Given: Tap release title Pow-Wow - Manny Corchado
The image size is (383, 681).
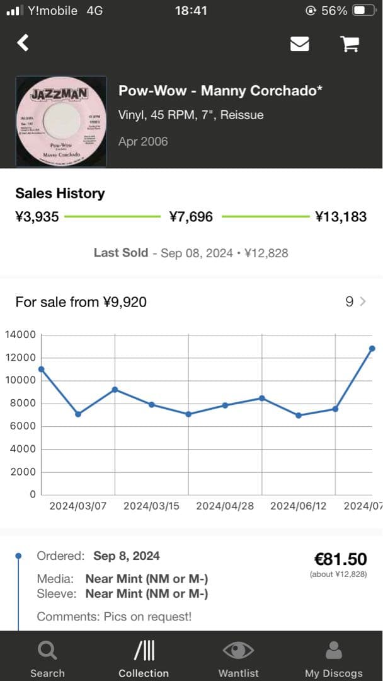Looking at the screenshot, I should (220, 91).
